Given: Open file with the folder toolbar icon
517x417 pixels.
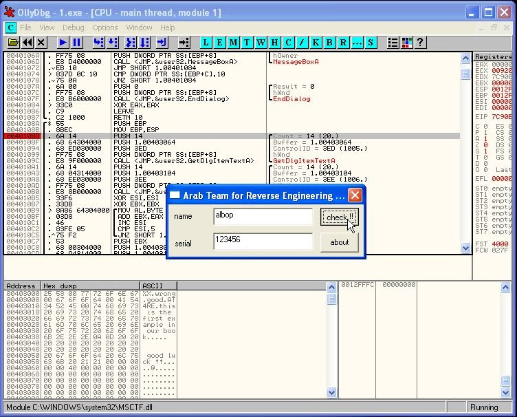Looking at the screenshot, I should (x=13, y=42).
